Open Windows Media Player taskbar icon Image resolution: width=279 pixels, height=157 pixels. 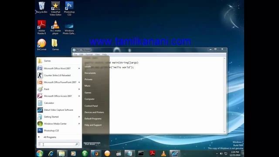pos(73,154)
